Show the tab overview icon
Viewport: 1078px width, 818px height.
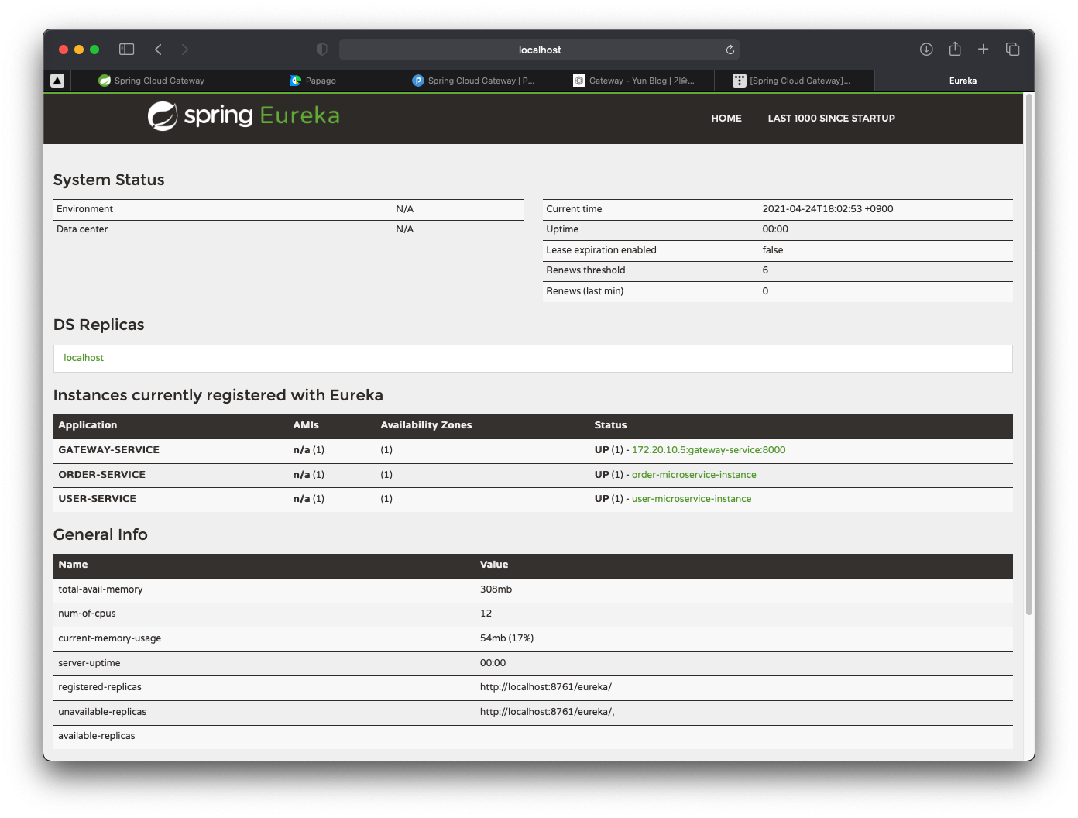coord(1012,50)
